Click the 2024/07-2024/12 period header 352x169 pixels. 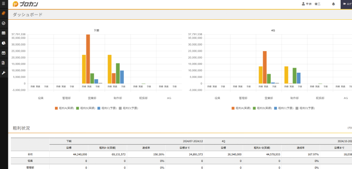(x=193, y=141)
